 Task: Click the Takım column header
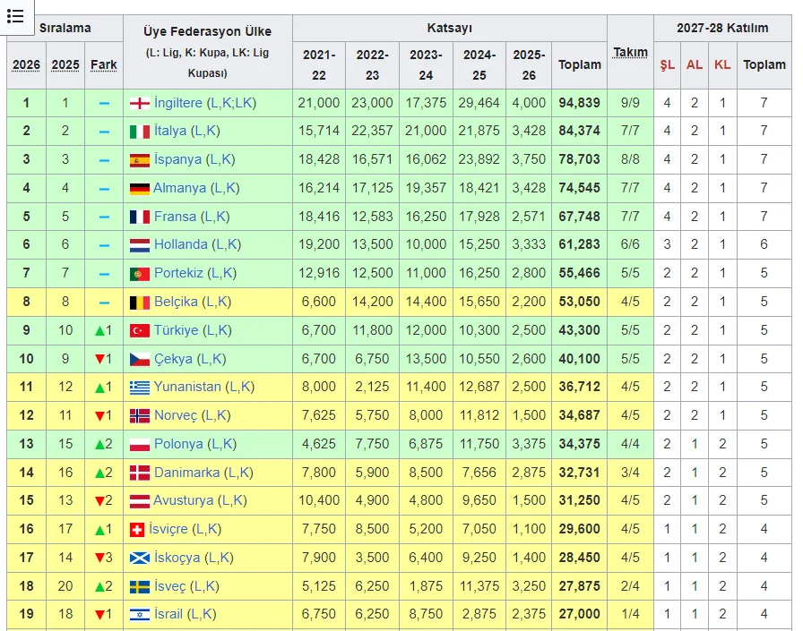(x=630, y=52)
